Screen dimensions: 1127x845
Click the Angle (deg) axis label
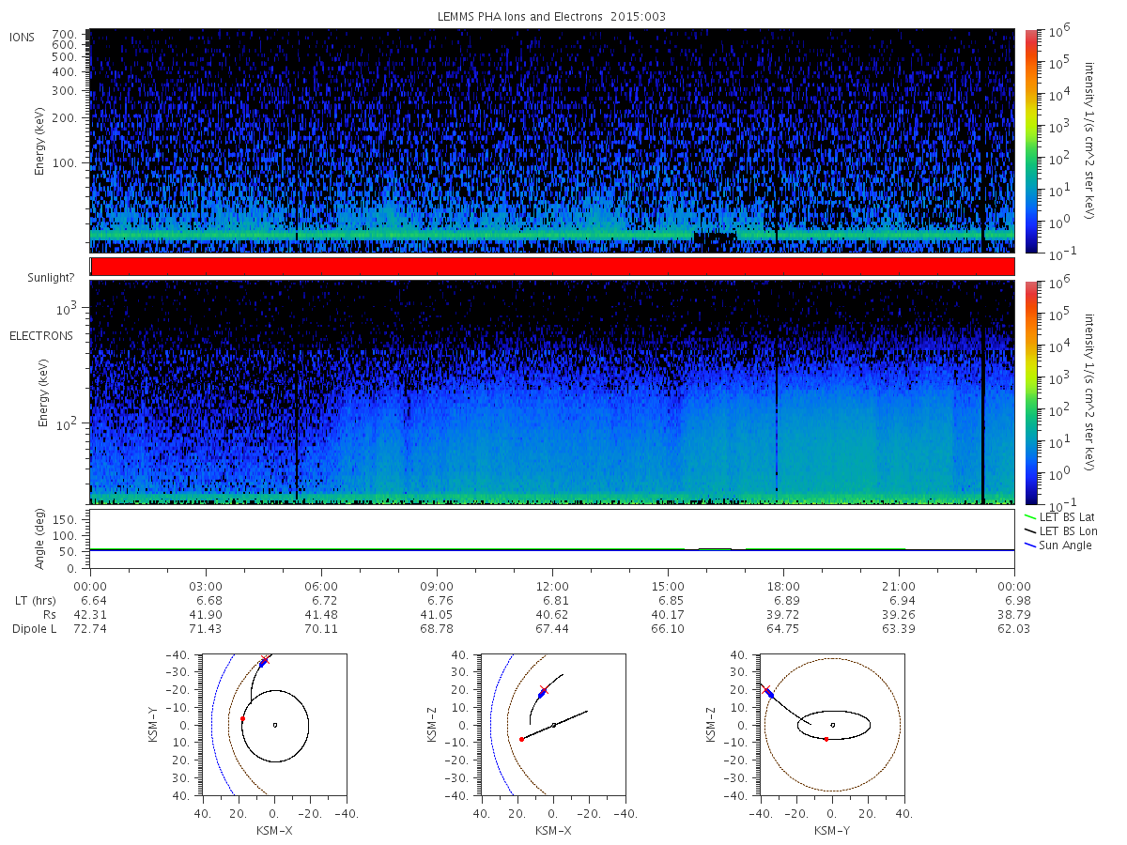tap(40, 539)
